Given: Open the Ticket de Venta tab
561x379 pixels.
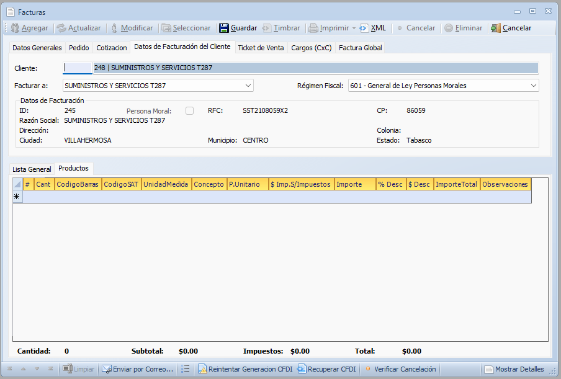Looking at the screenshot, I should tap(261, 48).
